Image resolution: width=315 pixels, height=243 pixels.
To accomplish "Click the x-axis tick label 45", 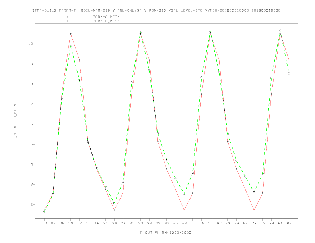I will click(x=175, y=223).
